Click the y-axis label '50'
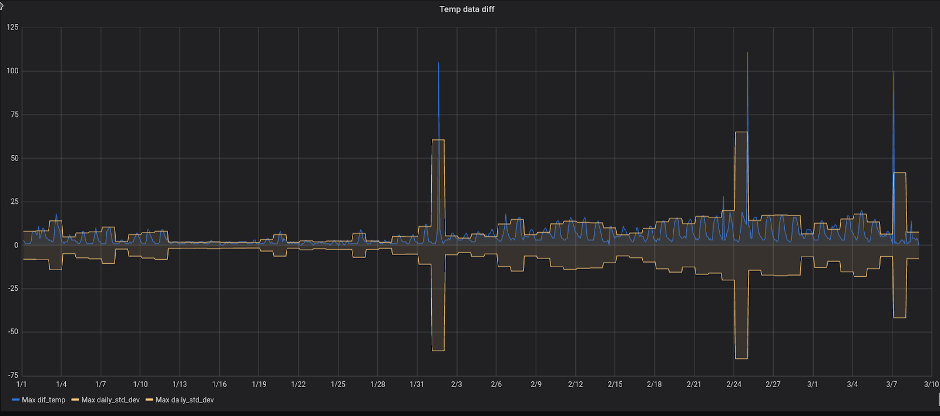The height and width of the screenshot is (416, 940). point(15,158)
